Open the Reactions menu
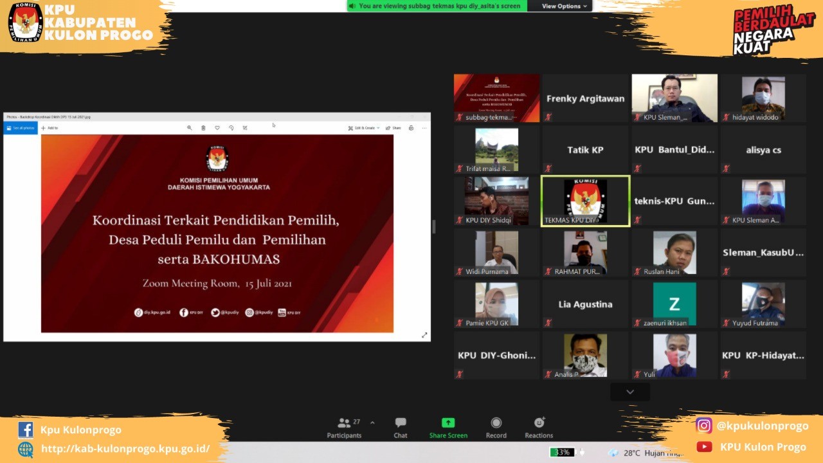823x463 pixels. click(x=539, y=428)
